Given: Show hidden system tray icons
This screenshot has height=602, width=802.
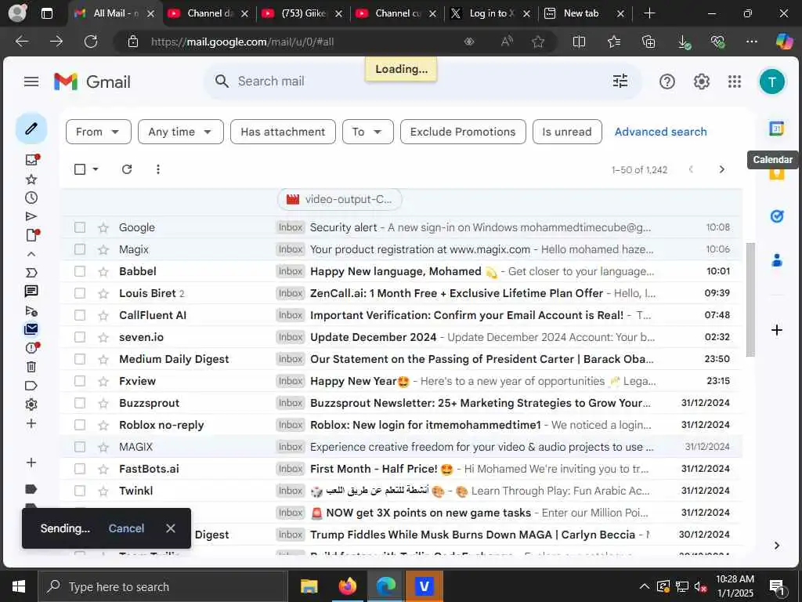Looking at the screenshot, I should (x=645, y=586).
